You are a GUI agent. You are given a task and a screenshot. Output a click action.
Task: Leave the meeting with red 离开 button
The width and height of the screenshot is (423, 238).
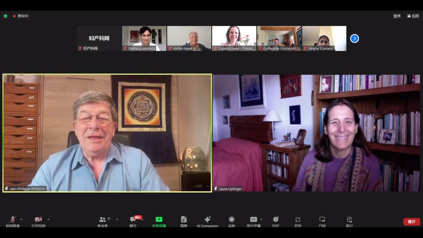tap(411, 222)
